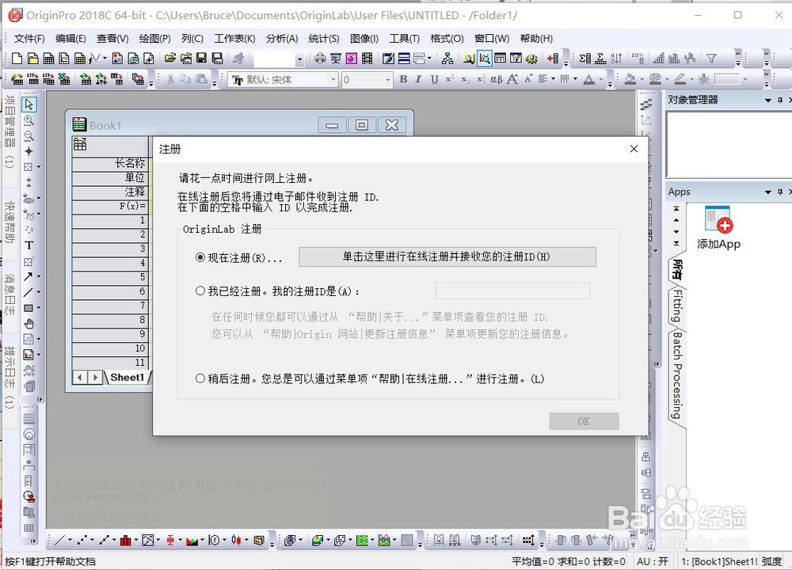Click the Book1 window restore button

click(362, 125)
